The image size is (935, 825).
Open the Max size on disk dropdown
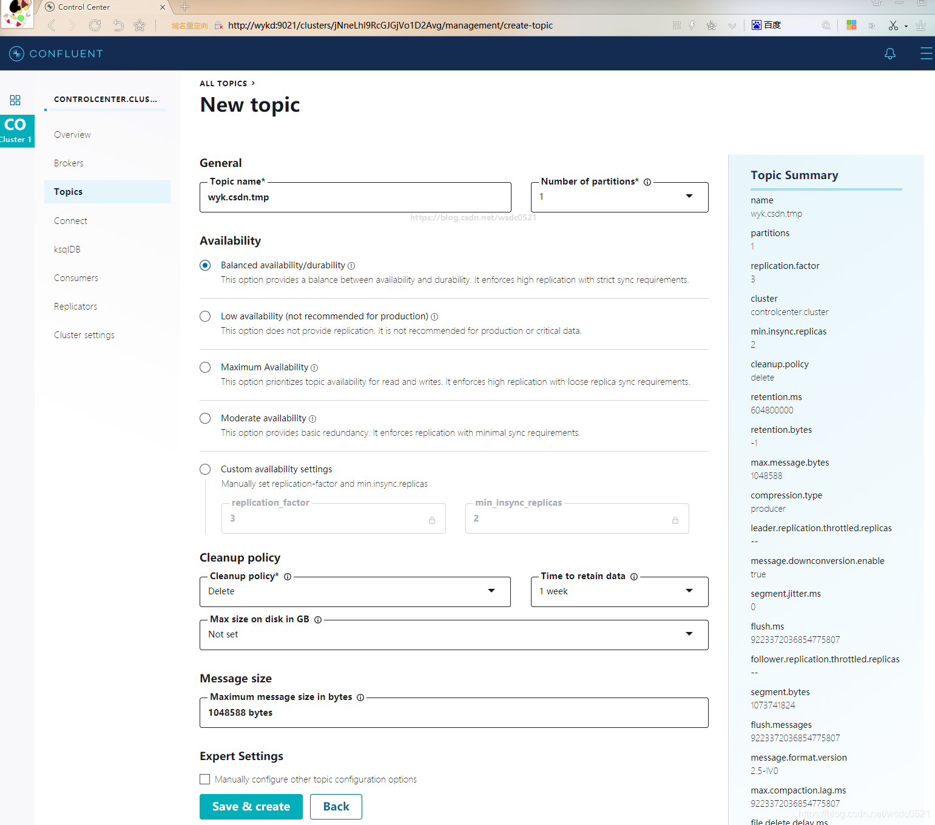(454, 635)
